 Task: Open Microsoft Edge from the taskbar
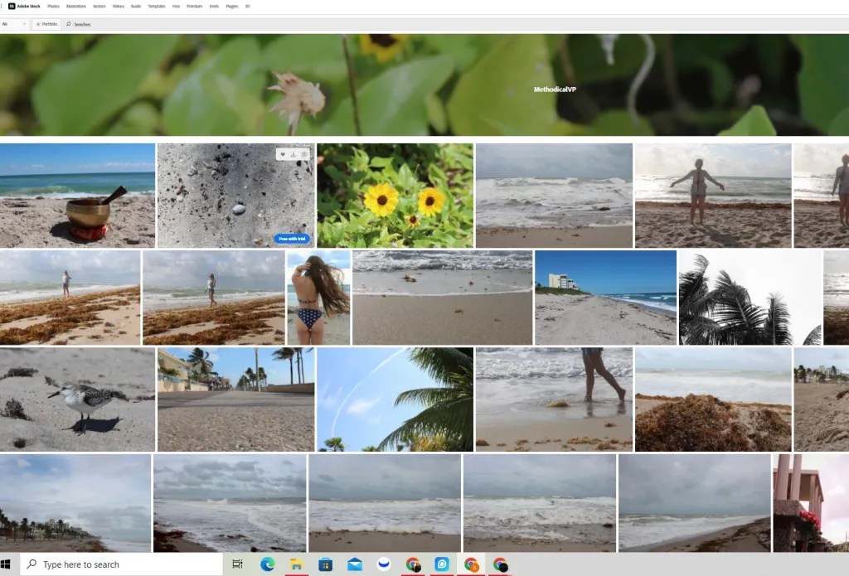click(x=267, y=564)
